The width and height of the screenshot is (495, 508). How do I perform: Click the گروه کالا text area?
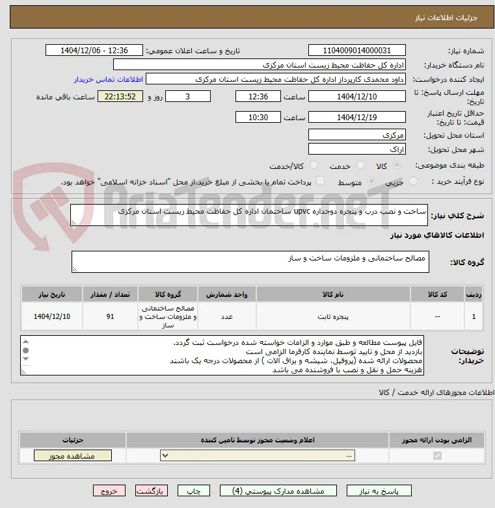[250, 262]
